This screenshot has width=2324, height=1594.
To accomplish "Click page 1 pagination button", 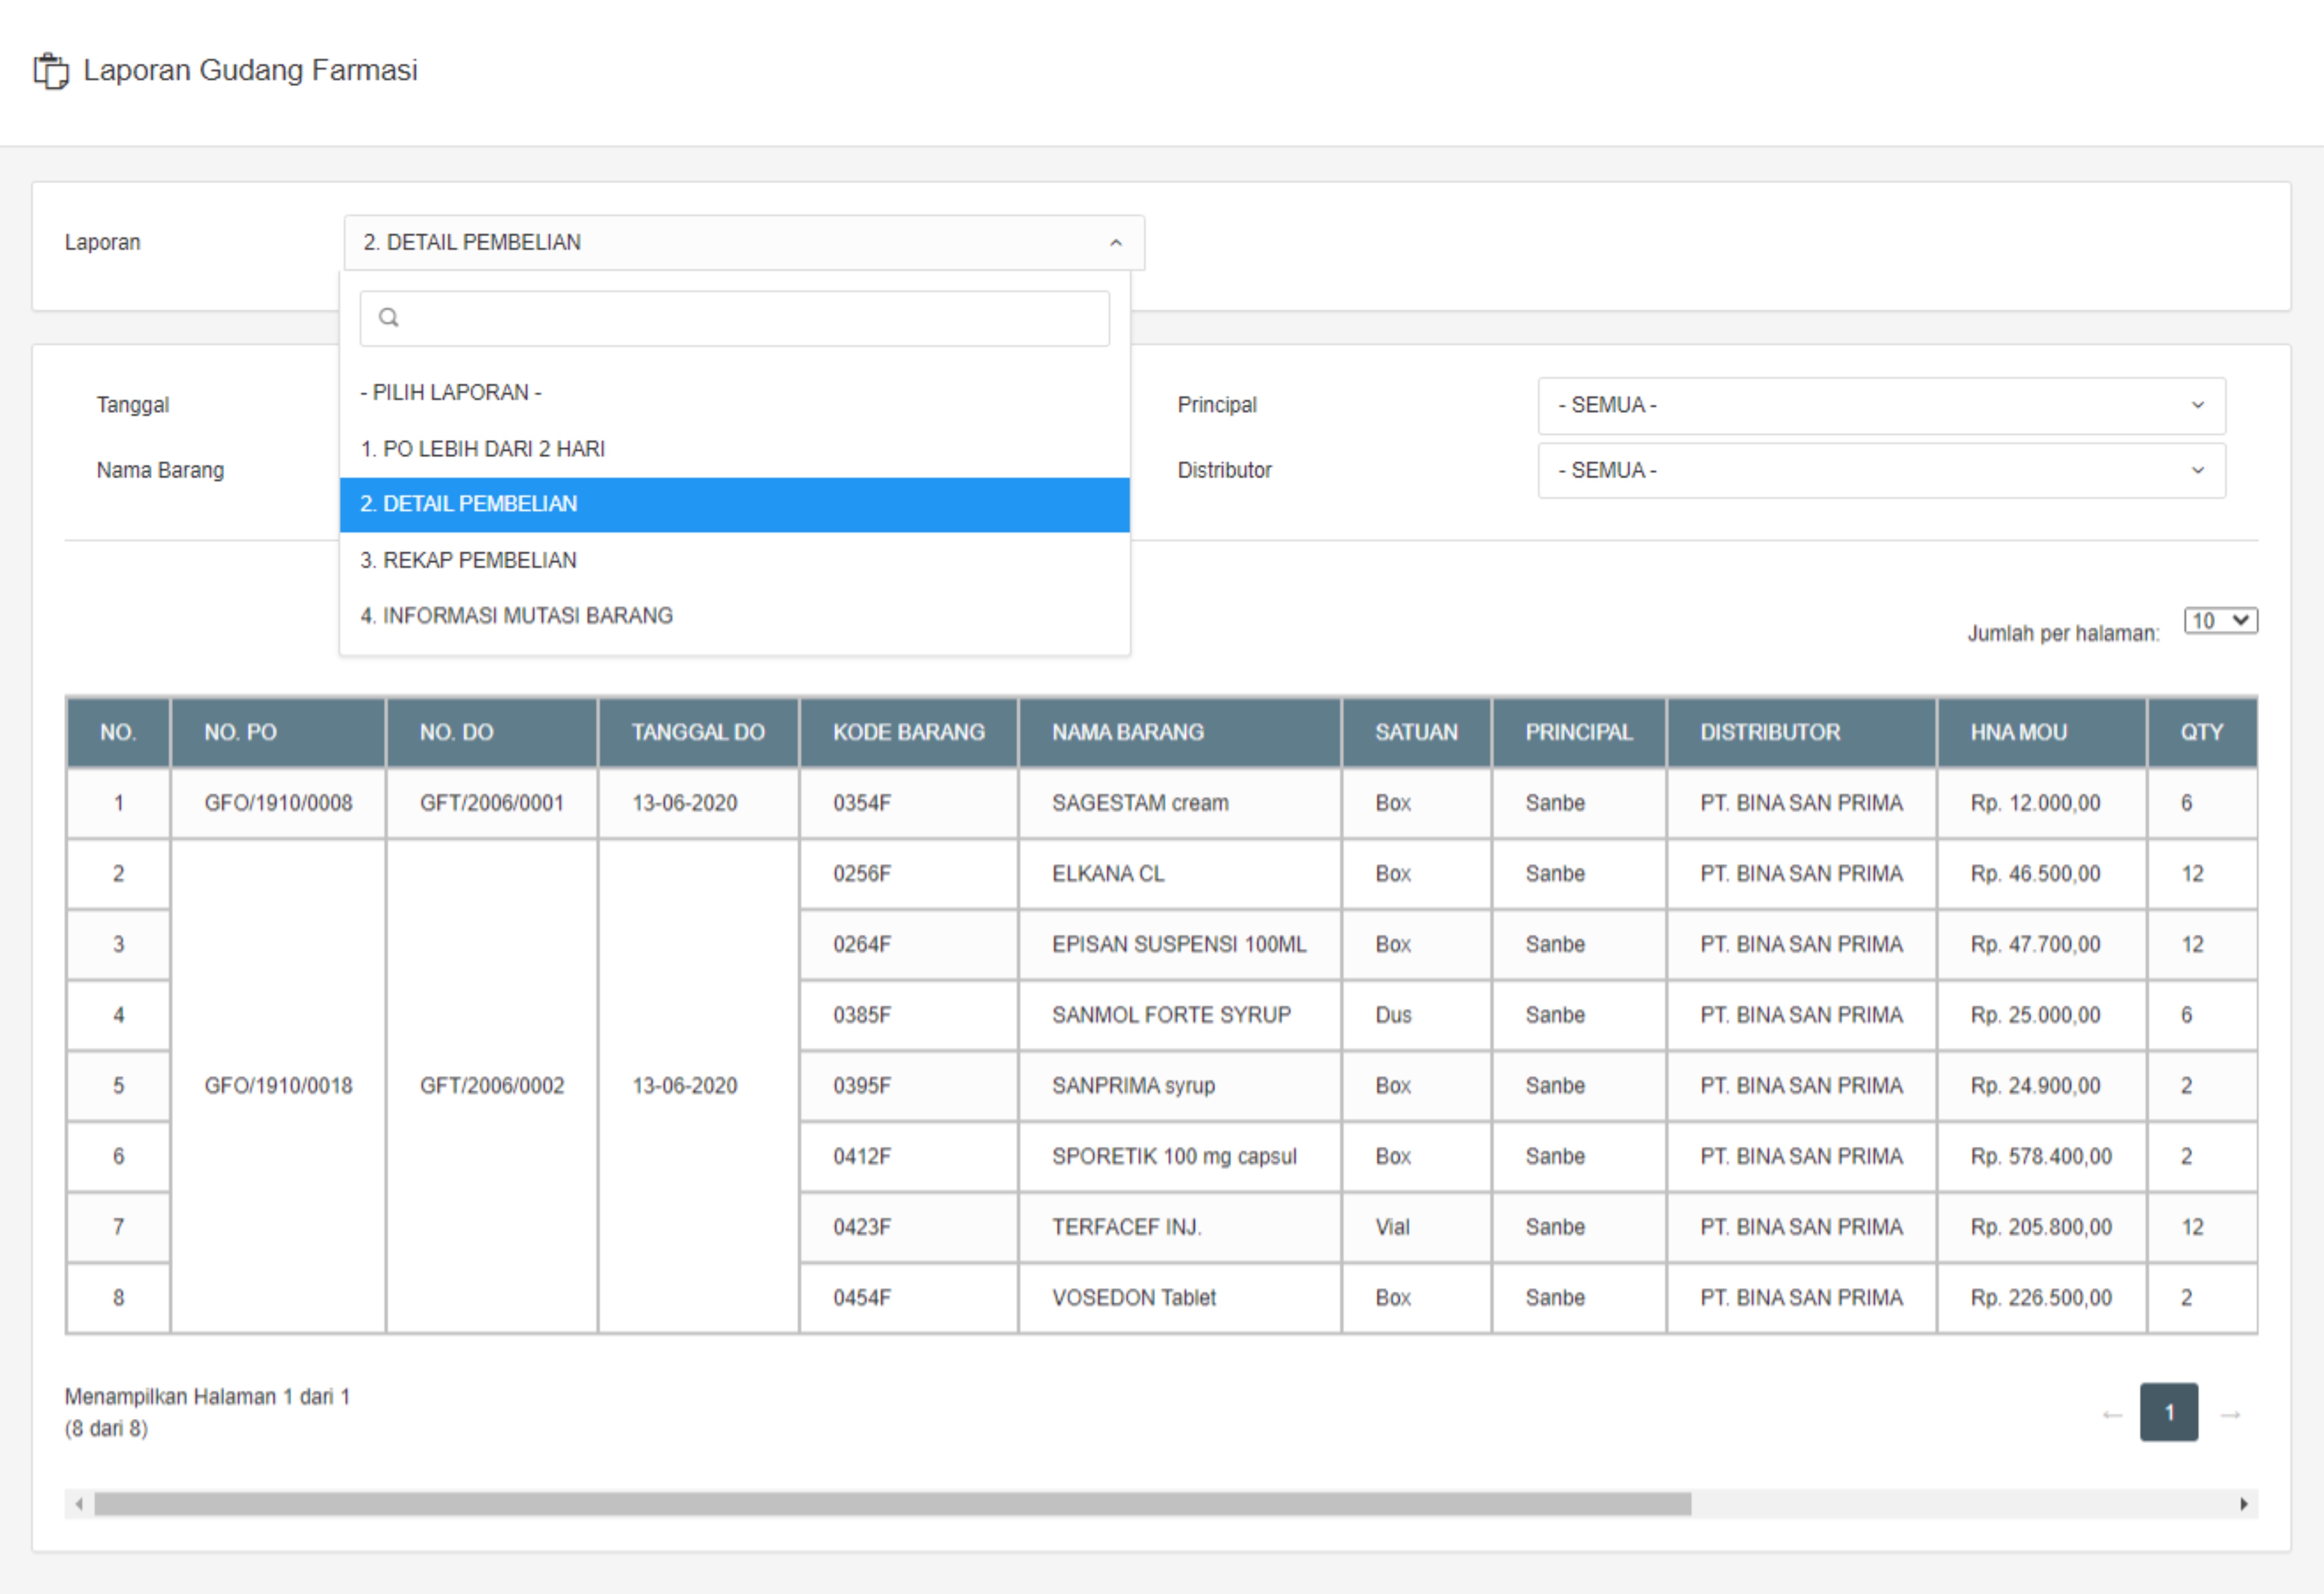I will click(2168, 1412).
